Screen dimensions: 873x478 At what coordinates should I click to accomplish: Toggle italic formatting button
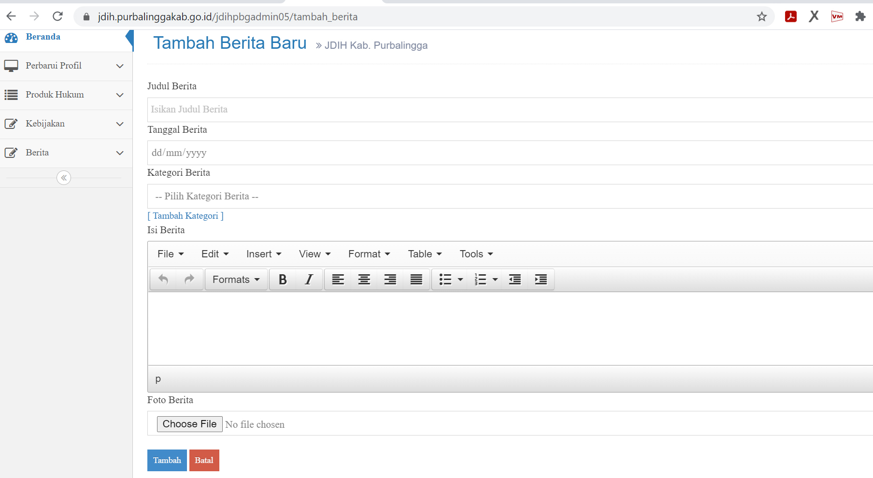[309, 280]
